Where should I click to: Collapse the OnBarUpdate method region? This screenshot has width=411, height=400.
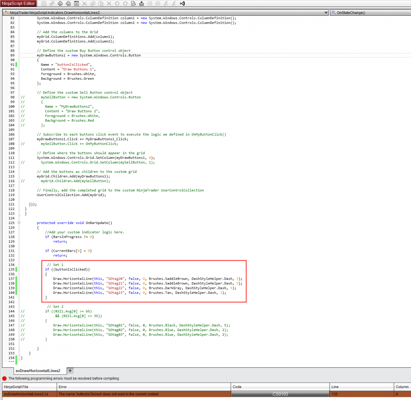click(x=19, y=223)
